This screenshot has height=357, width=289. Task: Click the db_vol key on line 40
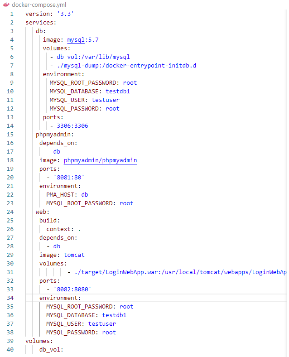pos(50,350)
